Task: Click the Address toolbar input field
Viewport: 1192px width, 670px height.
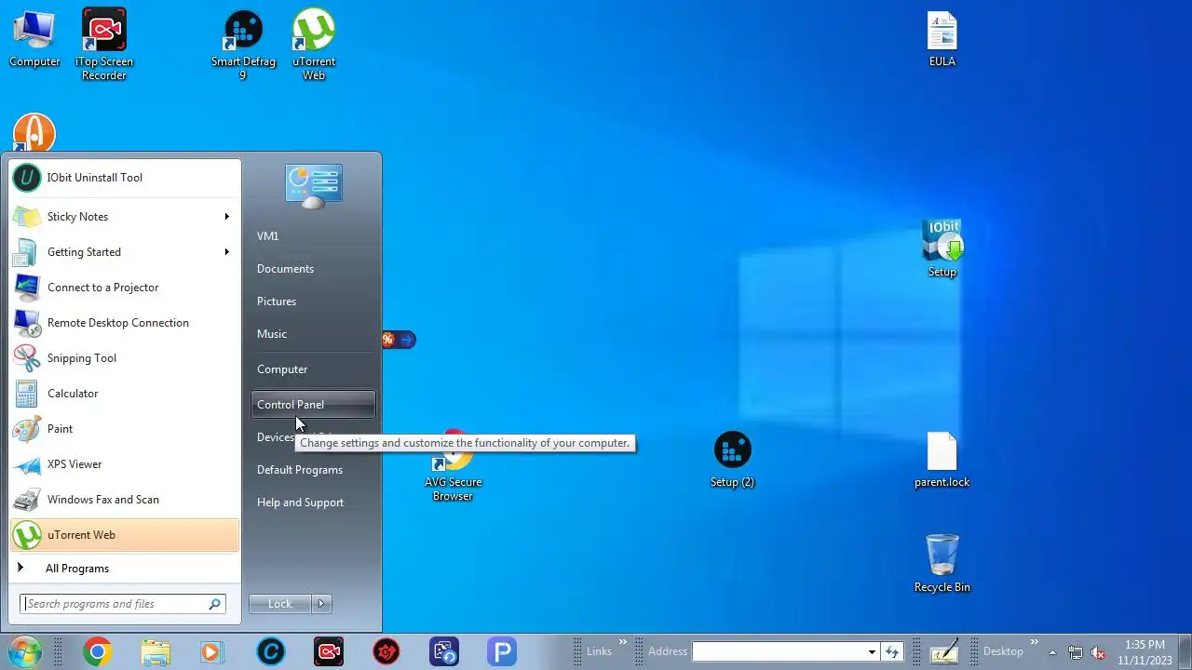Action: [x=779, y=651]
